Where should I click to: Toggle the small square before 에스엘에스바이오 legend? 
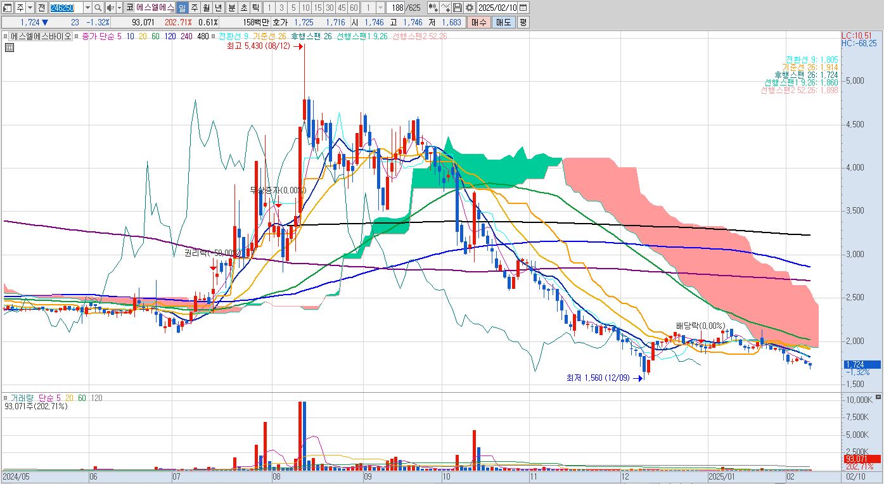(x=6, y=36)
